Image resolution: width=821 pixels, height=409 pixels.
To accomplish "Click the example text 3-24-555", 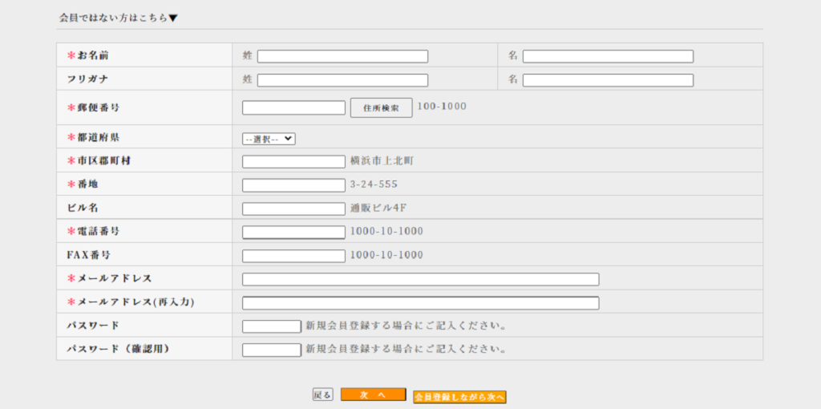I will pos(374,184).
